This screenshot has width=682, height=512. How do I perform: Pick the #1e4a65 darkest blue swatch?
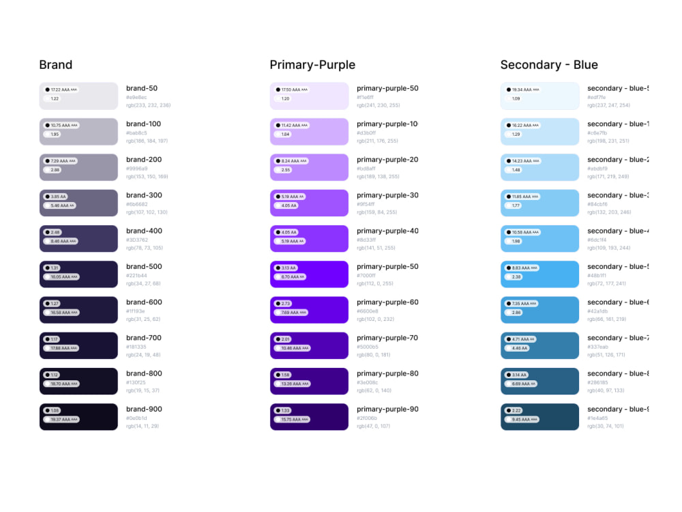539,416
